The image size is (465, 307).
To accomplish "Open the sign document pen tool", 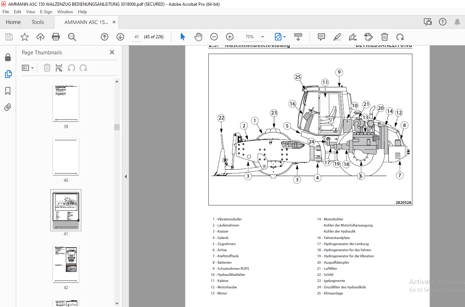I will tap(353, 37).
